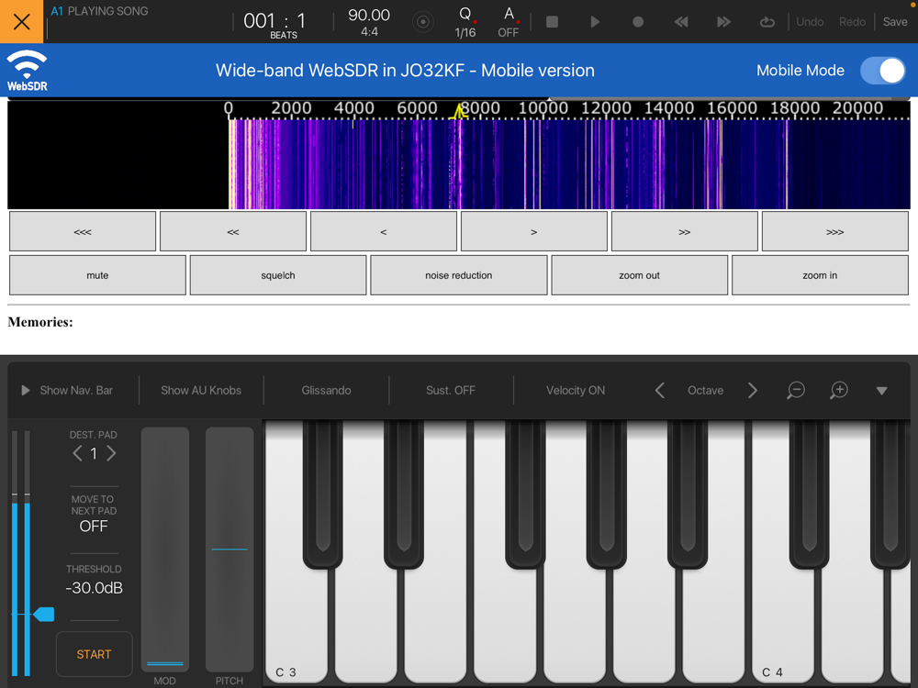
Task: Click the stop transport icon
Action: click(x=552, y=22)
